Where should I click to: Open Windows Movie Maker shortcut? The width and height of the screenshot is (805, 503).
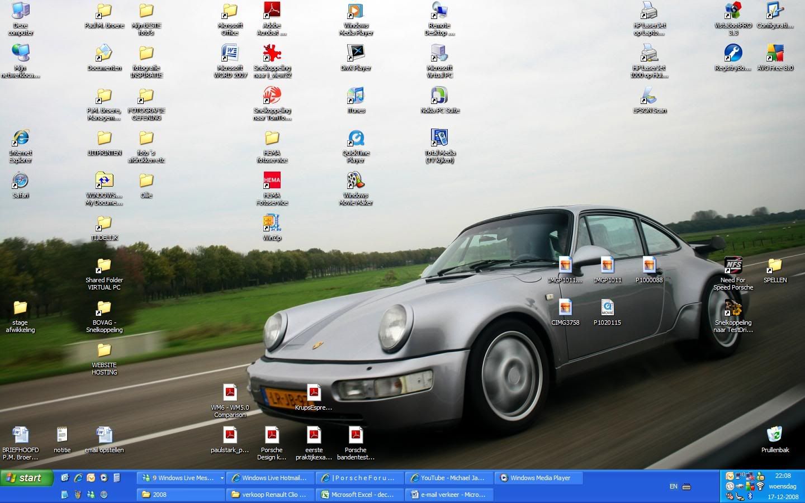point(356,188)
